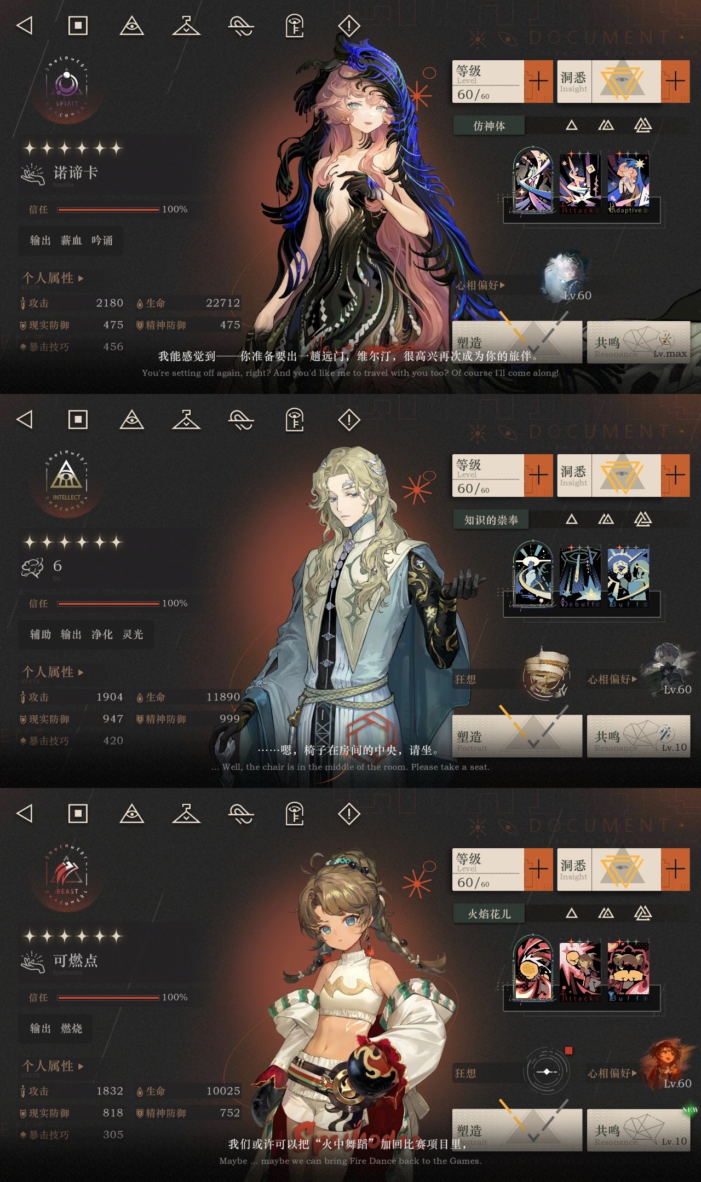The width and height of the screenshot is (701, 1182).
Task: Select single-triangle skill tier beside 仿神体
Action: click(x=572, y=125)
